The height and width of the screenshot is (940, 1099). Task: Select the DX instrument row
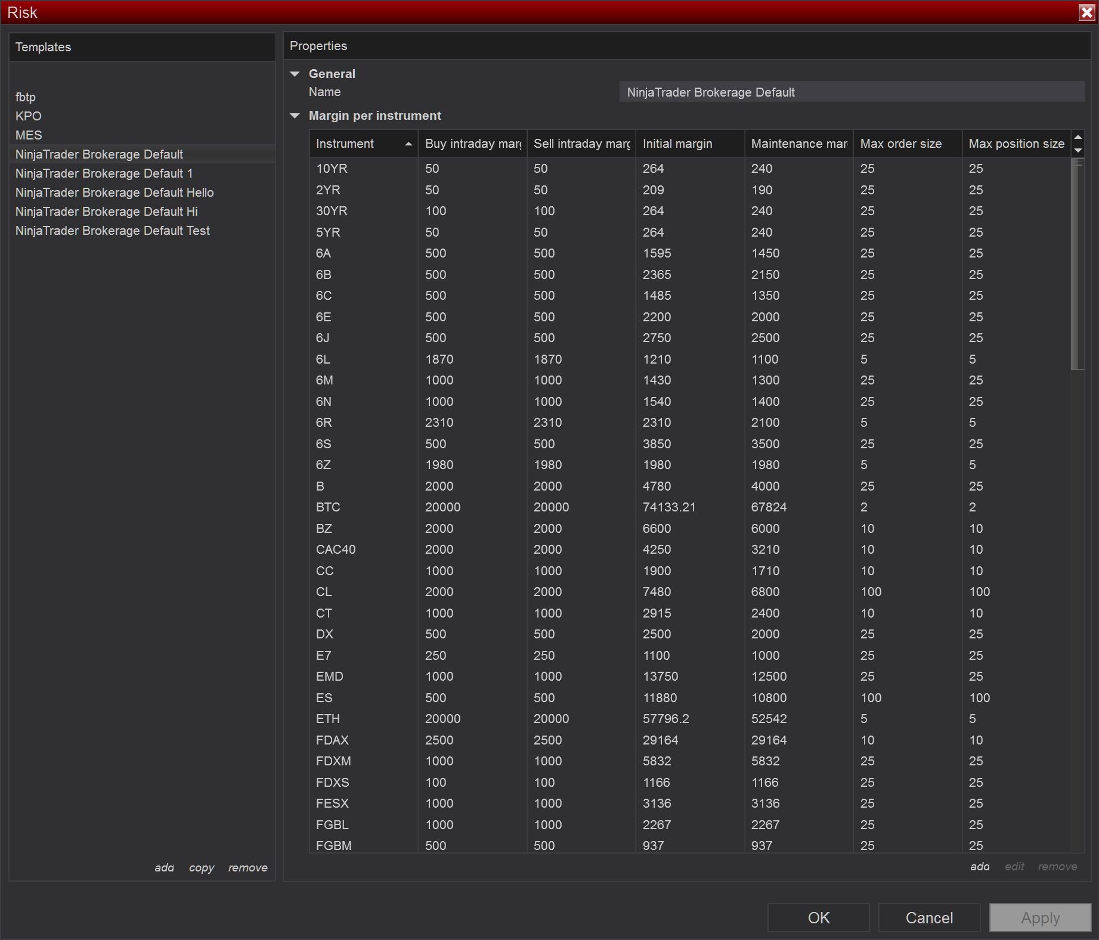[690, 634]
